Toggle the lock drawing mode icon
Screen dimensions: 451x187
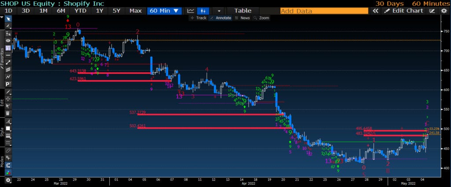8,158
